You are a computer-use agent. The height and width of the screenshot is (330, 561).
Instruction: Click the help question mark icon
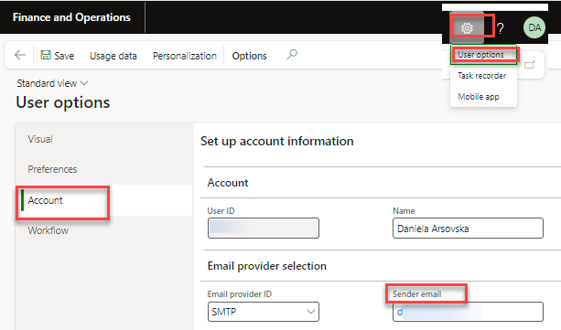click(501, 28)
